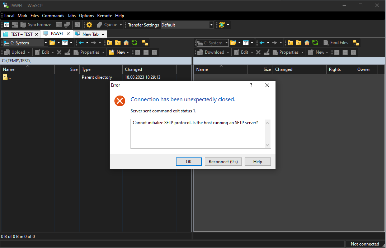Viewport: 386px width, 248px height.
Task: Close the TEST – TEST tab
Action: 37,34
